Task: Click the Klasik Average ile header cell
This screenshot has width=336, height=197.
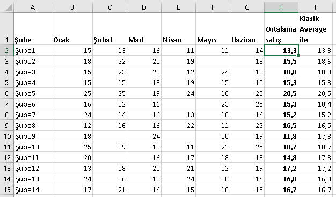Action: pos(317,29)
